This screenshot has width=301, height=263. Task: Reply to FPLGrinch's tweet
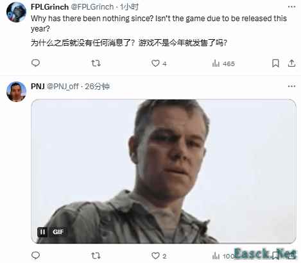pyautogui.click(x=35, y=63)
